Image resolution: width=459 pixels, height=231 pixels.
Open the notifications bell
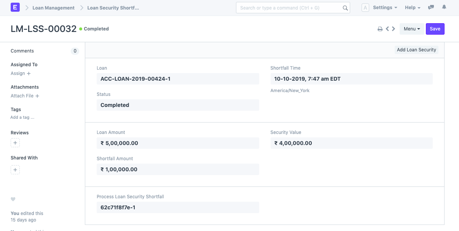pyautogui.click(x=444, y=7)
